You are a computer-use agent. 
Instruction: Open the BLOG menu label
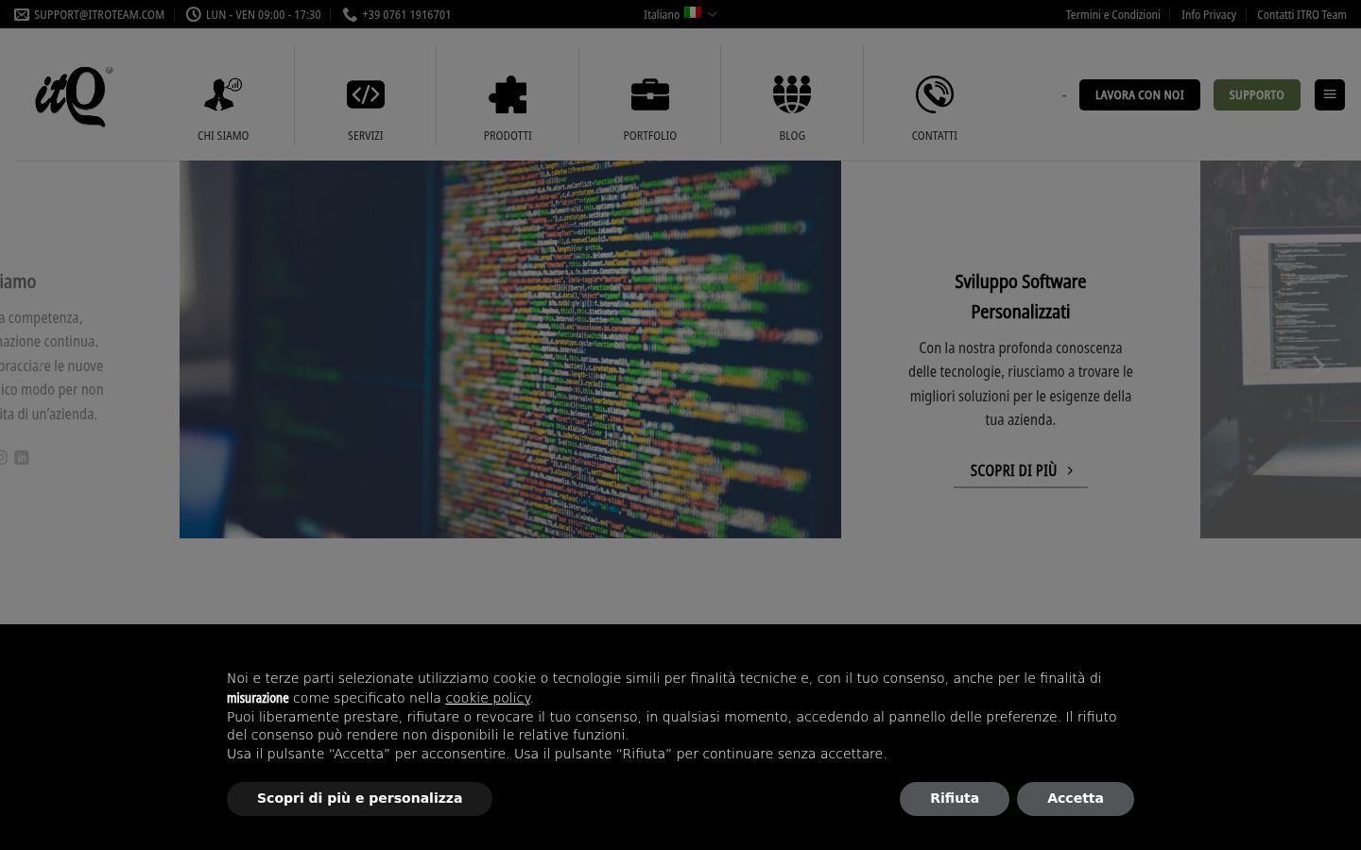coord(792,136)
